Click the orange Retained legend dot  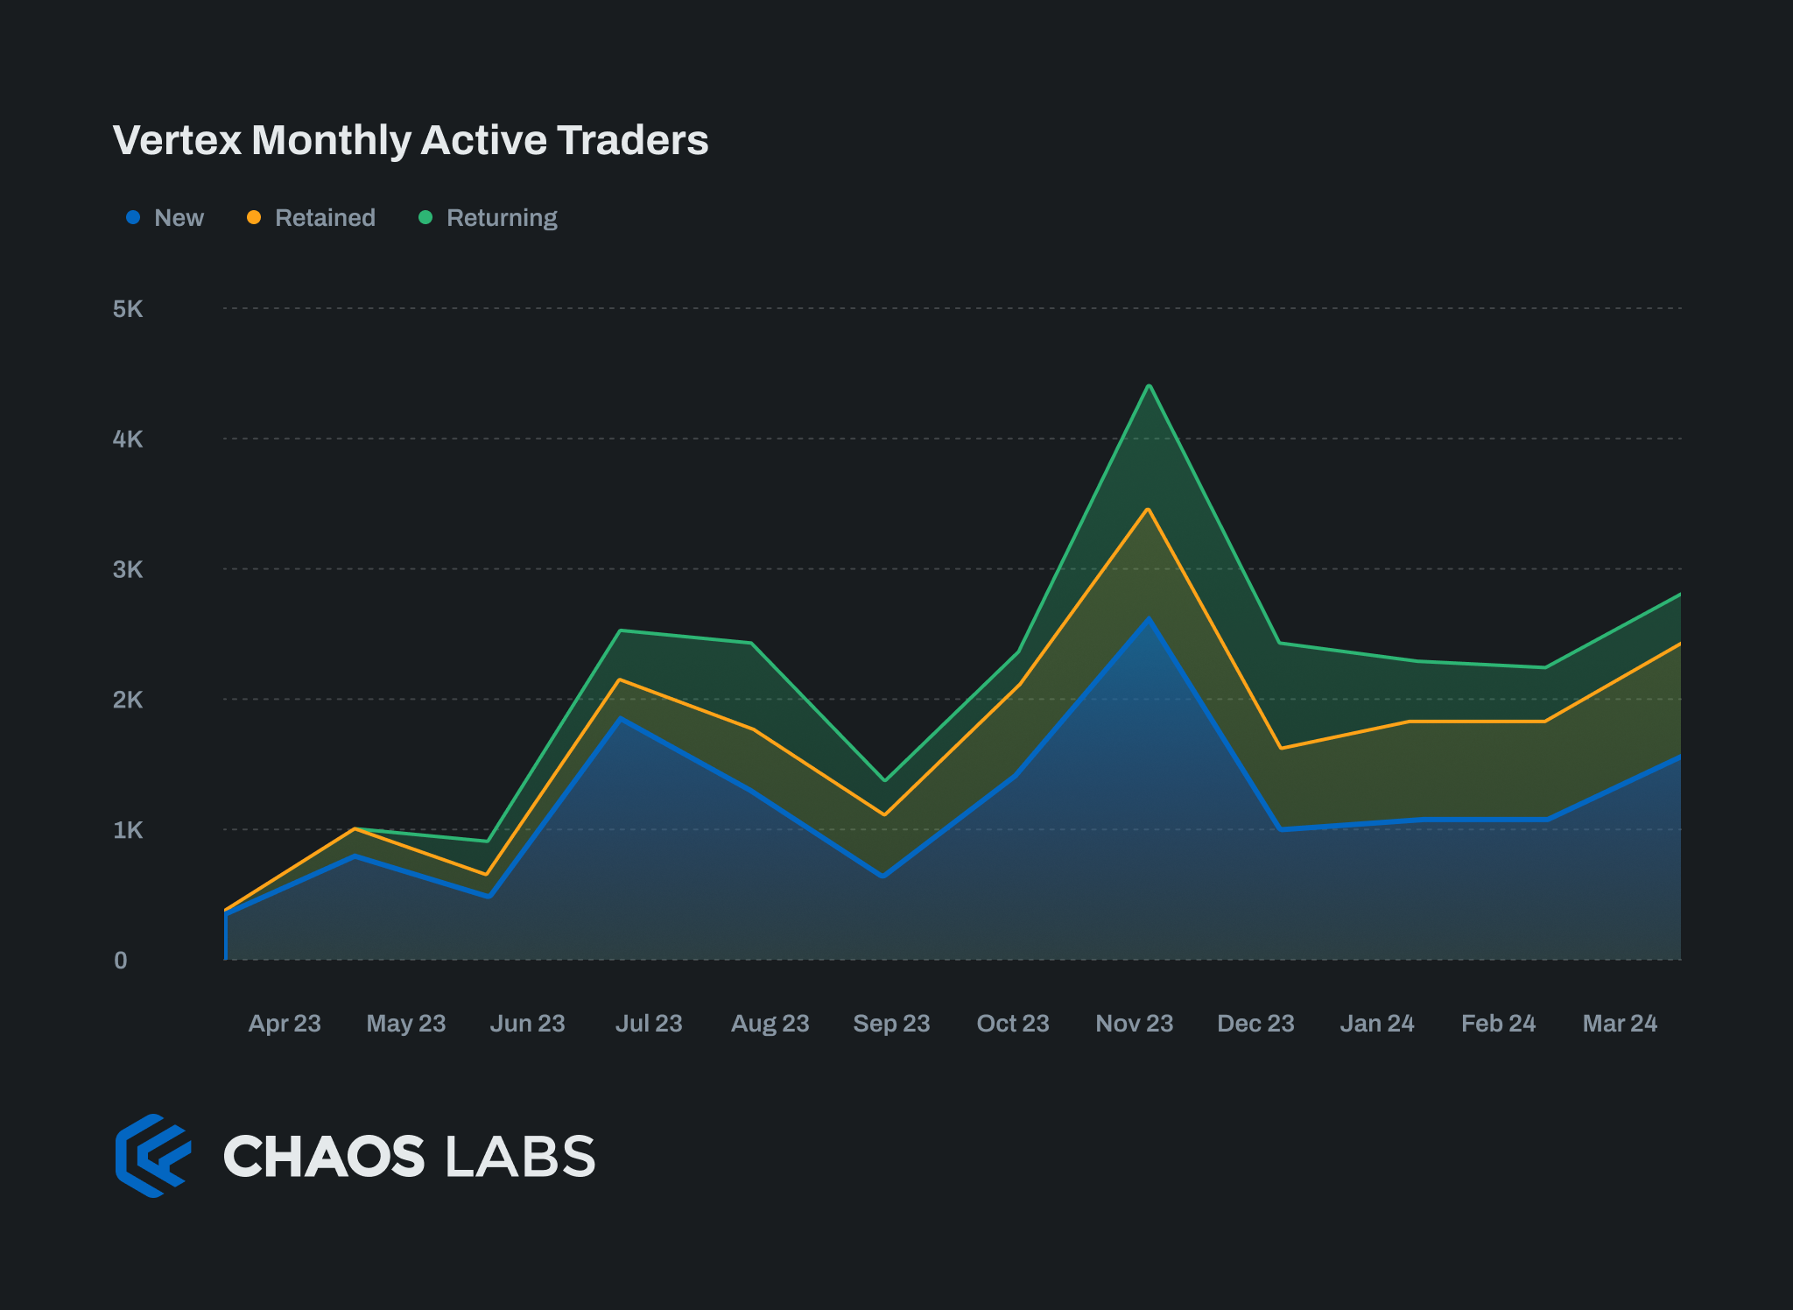tap(254, 217)
